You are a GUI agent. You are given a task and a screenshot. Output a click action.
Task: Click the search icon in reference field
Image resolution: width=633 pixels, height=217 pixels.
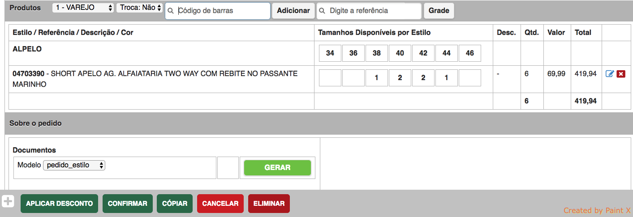[322, 11]
